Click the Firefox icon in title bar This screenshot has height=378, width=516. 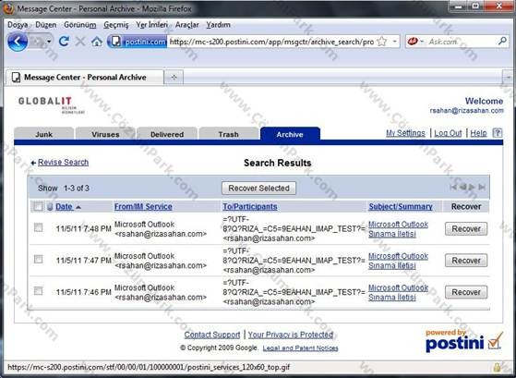pyautogui.click(x=8, y=8)
